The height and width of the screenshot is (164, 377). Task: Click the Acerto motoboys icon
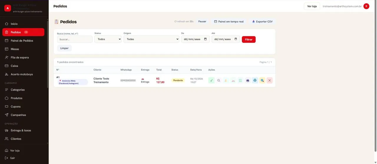[x=6, y=74]
